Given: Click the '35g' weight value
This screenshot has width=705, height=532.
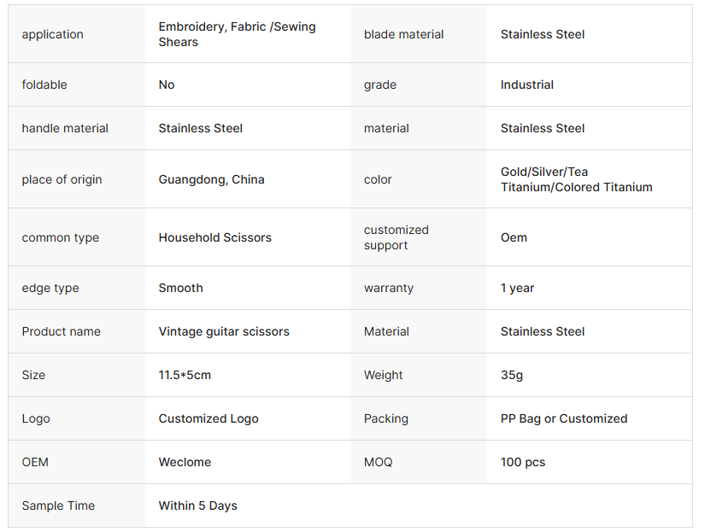Looking at the screenshot, I should (514, 375).
